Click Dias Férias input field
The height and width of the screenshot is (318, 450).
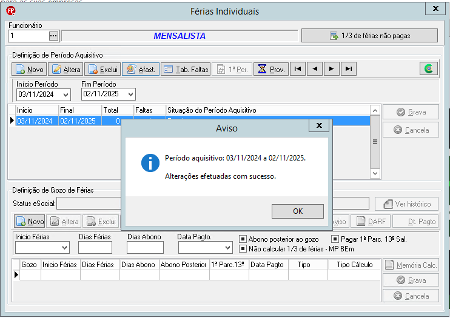coord(95,248)
